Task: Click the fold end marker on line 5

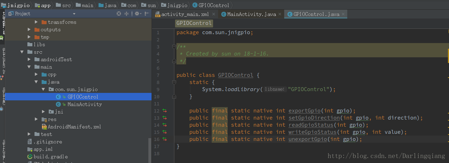Action: coord(174,61)
